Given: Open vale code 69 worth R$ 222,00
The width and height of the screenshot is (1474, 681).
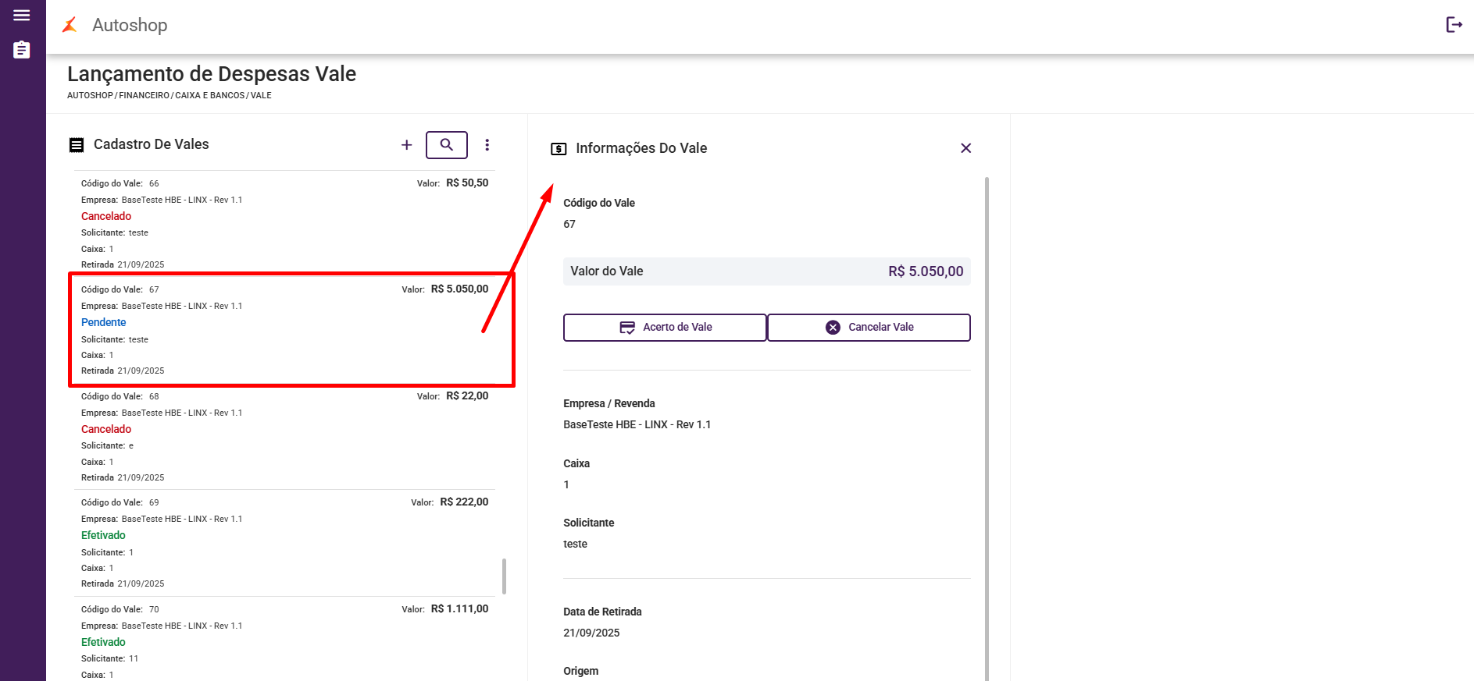Looking at the screenshot, I should 284,542.
